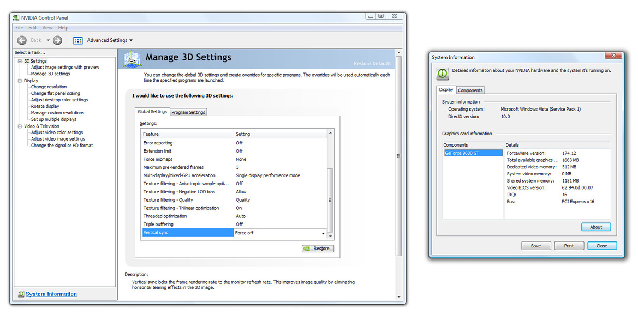Click Print in the System Information dialog
Image resolution: width=638 pixels, height=315 pixels.
tap(569, 246)
